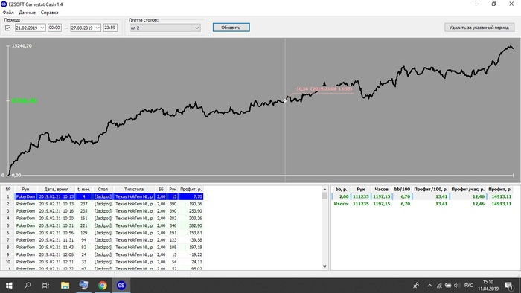Select session row with profit 24,11
This screenshot has height=293, width=521.
coord(103,262)
